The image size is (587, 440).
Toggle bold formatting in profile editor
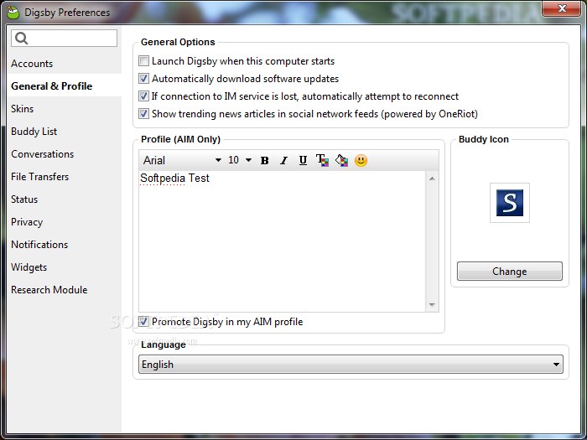[264, 161]
